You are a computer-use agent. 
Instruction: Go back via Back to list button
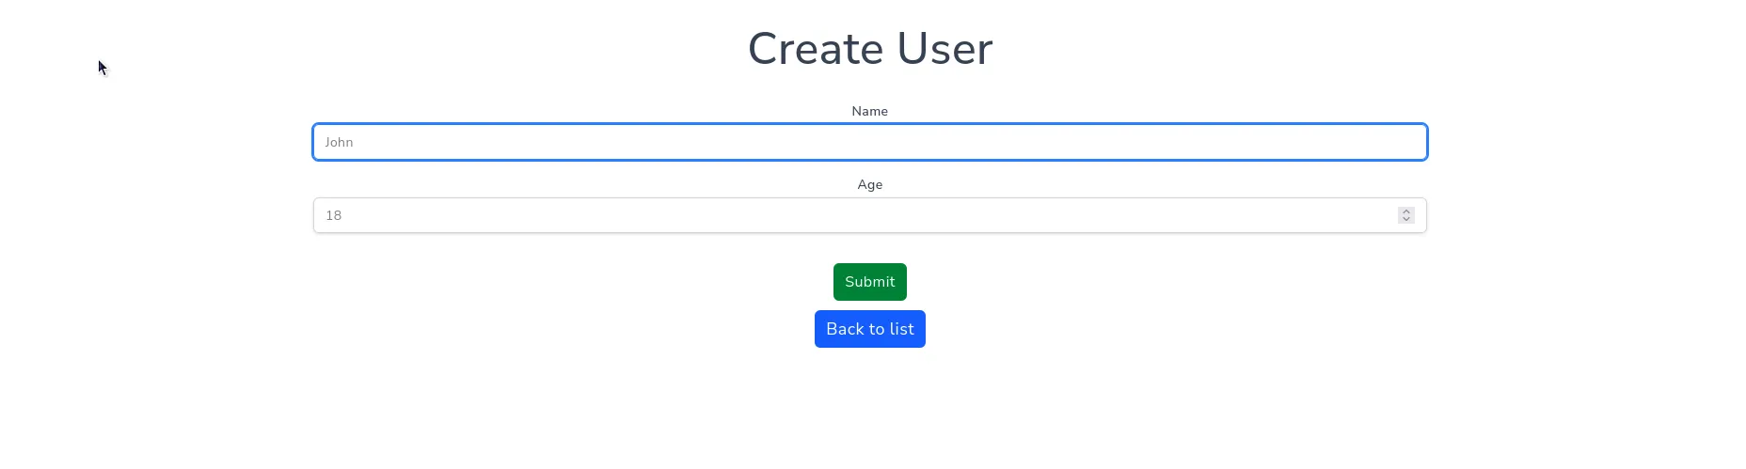point(870,329)
